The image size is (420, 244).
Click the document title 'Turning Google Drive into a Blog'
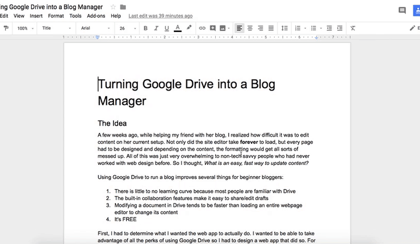tap(186, 84)
